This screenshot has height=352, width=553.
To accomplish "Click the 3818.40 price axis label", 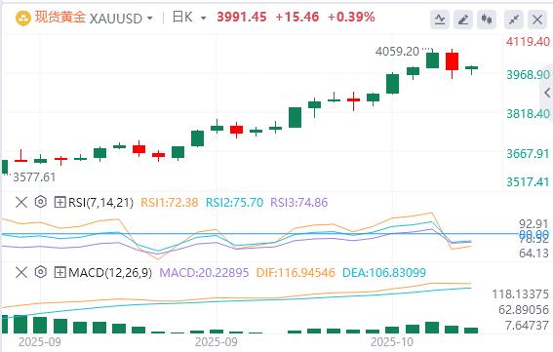I will pos(528,114).
